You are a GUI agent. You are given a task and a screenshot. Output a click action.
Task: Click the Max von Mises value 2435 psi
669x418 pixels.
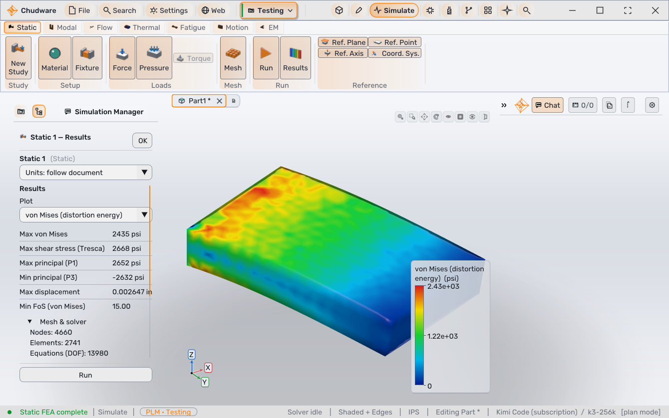click(x=127, y=234)
